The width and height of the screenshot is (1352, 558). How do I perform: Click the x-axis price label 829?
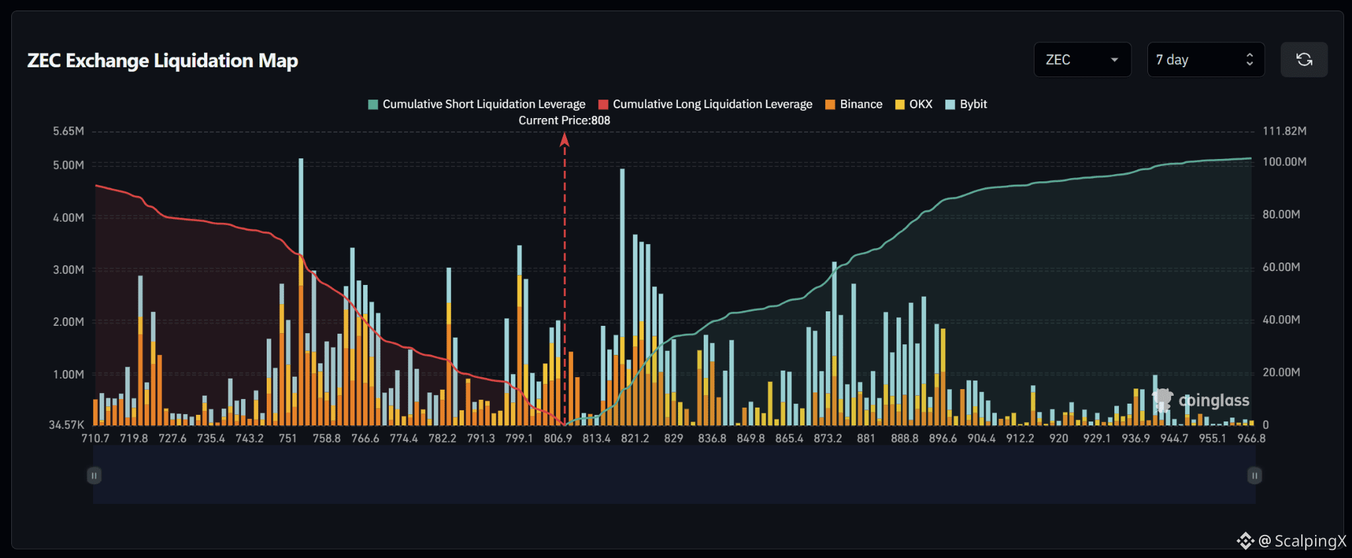673,439
